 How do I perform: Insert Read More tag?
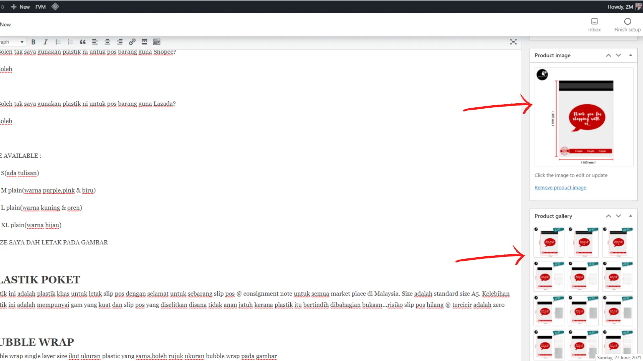pyautogui.click(x=144, y=42)
